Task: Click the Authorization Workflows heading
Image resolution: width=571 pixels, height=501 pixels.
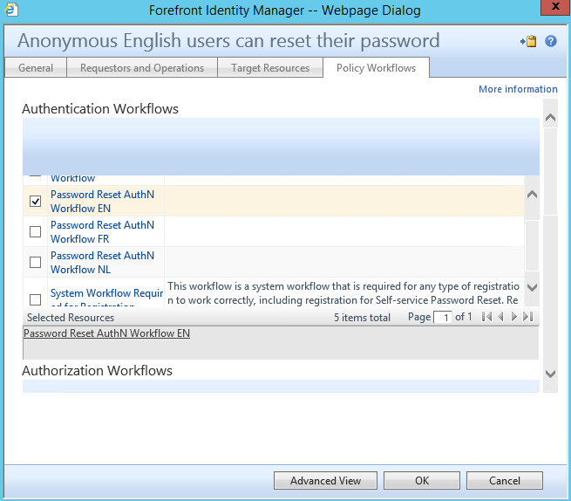Action: [98, 370]
